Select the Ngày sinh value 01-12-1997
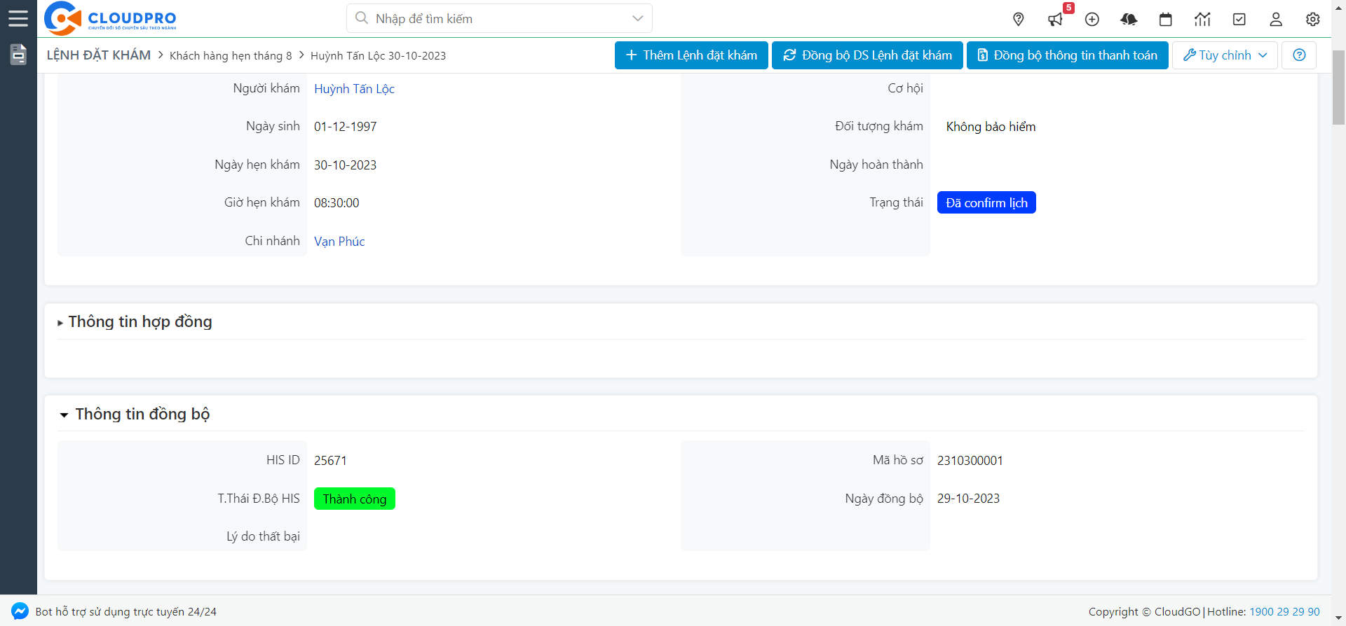 [345, 127]
